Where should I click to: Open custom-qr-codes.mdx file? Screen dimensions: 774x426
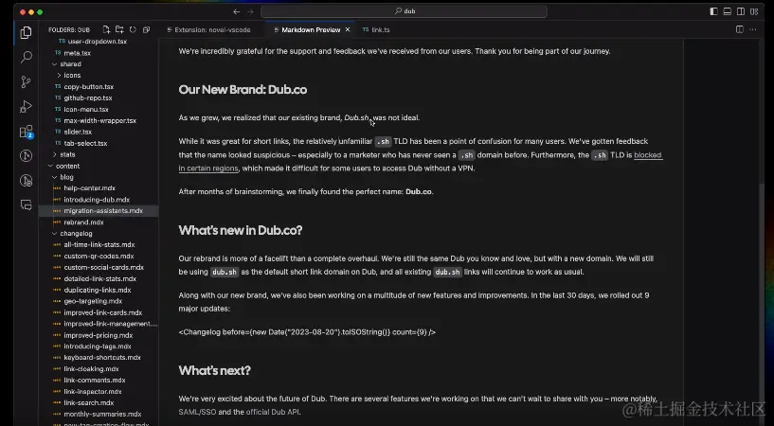tap(99, 256)
